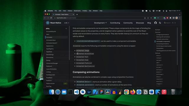Viewport: 189px width, 106px height.
Task: Click the page vertical scrollbar thumb
Action: click(x=181, y=35)
